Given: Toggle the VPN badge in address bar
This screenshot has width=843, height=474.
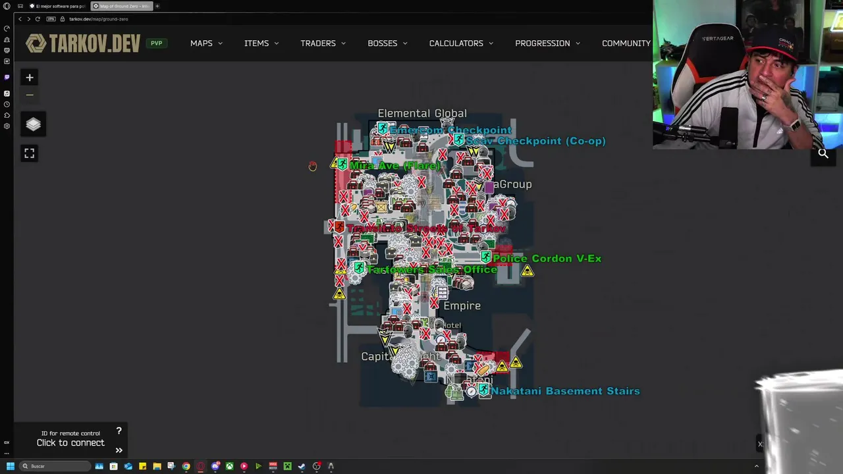Looking at the screenshot, I should pos(51,19).
